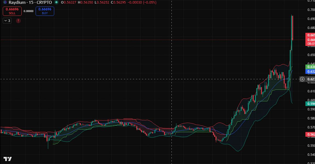Click the plus icon on the price axis
The image size is (315, 164).
coord(302,79)
